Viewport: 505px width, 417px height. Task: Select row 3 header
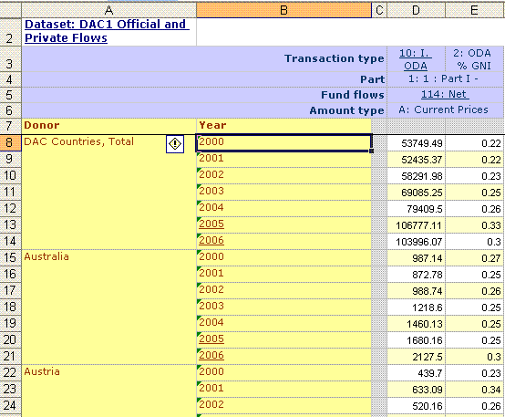(10, 58)
